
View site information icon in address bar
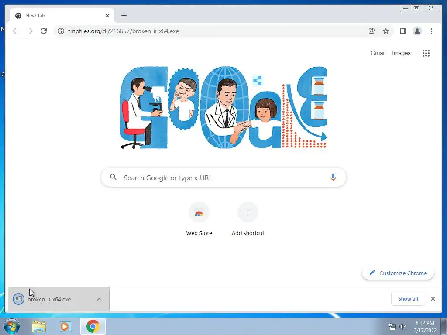61,31
